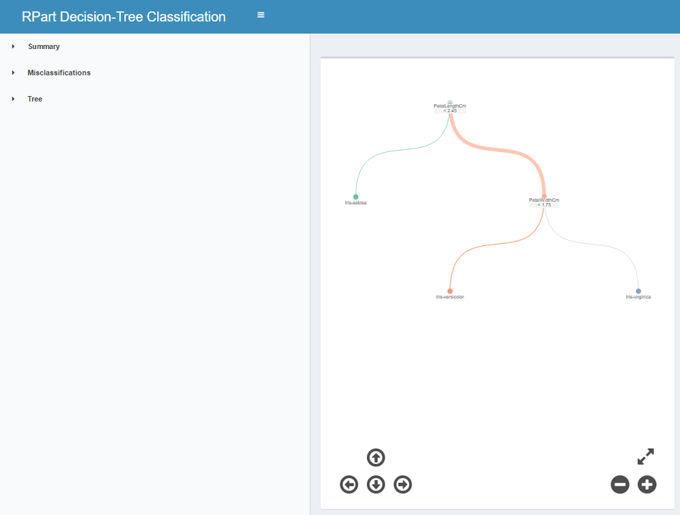
Task: Expand the Misclassifications section arrow
Action: click(x=13, y=72)
